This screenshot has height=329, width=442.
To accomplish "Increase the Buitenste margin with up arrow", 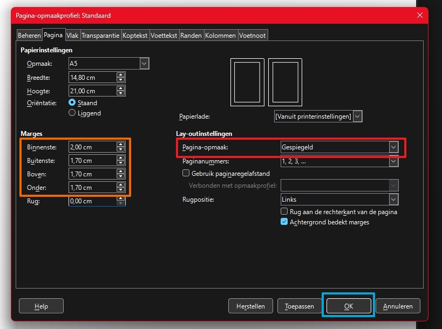I will [121, 157].
